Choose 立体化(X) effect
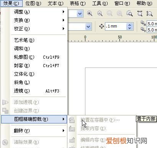The height and width of the screenshot is (148, 157). 34,74
